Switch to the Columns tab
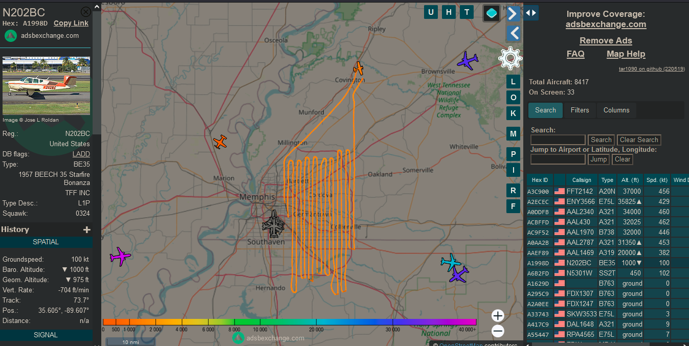 [616, 110]
